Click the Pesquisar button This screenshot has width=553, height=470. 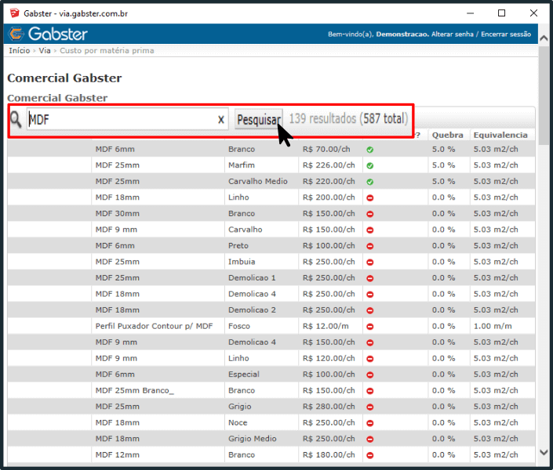pos(259,120)
